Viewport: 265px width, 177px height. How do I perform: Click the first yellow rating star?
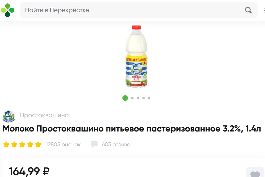[6, 144]
